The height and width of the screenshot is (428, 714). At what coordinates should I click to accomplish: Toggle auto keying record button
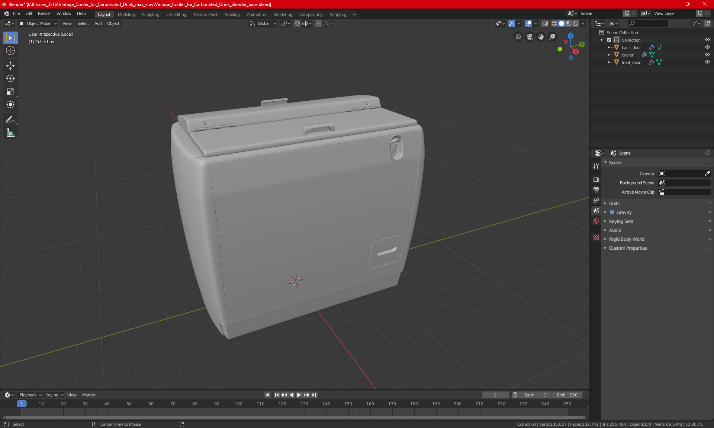click(x=267, y=395)
